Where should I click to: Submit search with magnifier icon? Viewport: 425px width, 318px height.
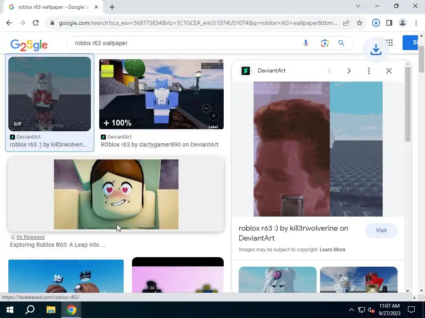pos(341,43)
